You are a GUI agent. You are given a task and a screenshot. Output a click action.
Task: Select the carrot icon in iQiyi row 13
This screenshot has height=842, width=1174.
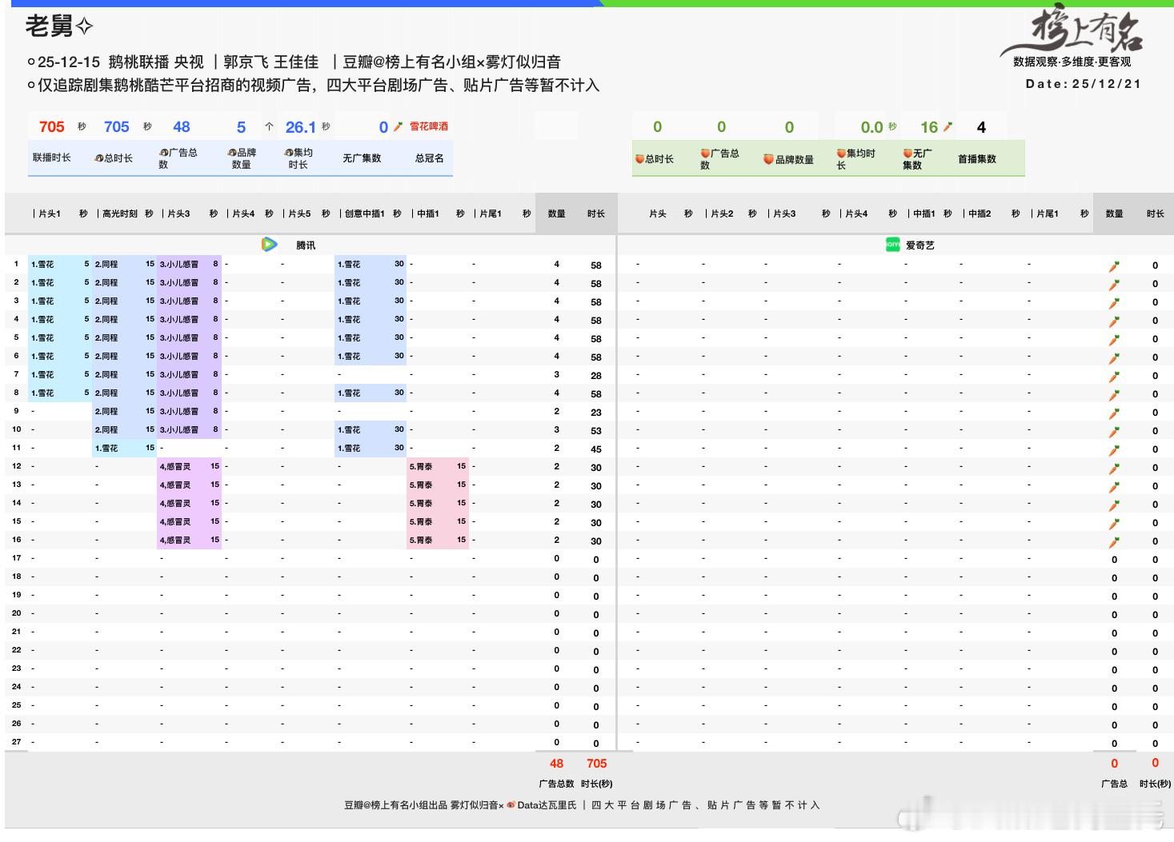[1114, 486]
